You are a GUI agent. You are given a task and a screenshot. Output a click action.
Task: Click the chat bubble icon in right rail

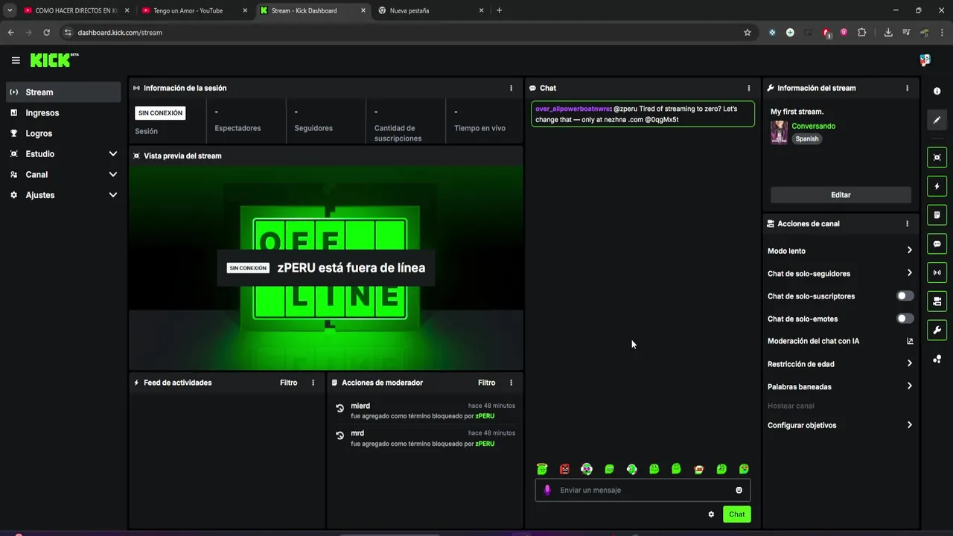click(937, 243)
